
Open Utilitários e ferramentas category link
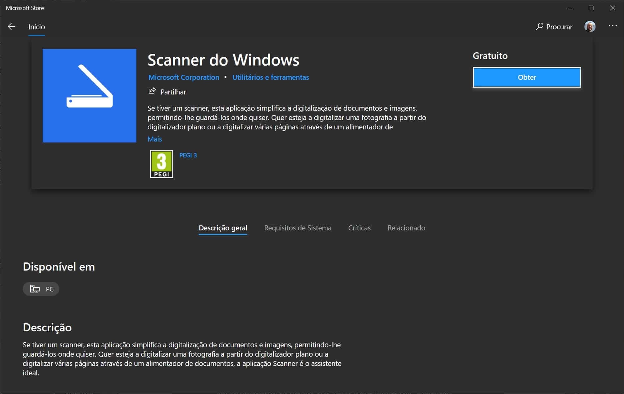click(270, 77)
